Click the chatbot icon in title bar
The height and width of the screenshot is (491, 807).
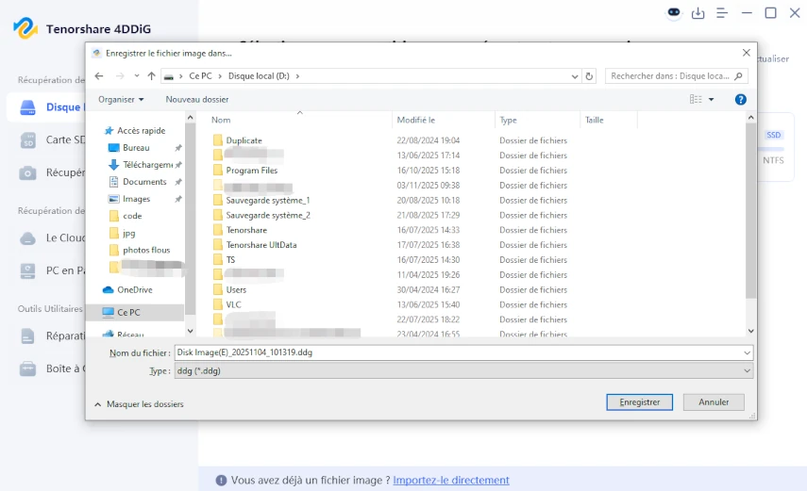click(x=674, y=13)
